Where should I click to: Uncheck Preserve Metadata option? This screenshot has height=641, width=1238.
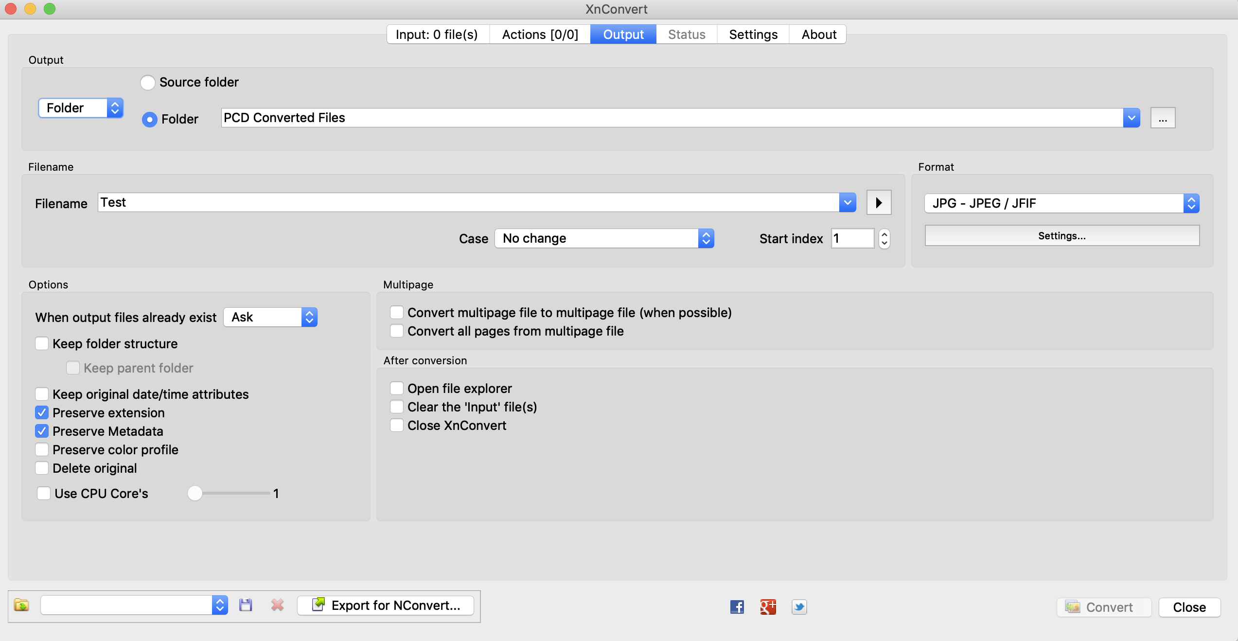pyautogui.click(x=42, y=431)
